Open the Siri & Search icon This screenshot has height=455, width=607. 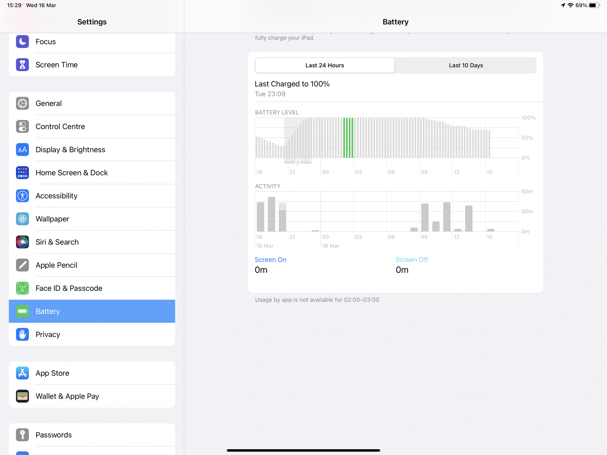pos(22,242)
